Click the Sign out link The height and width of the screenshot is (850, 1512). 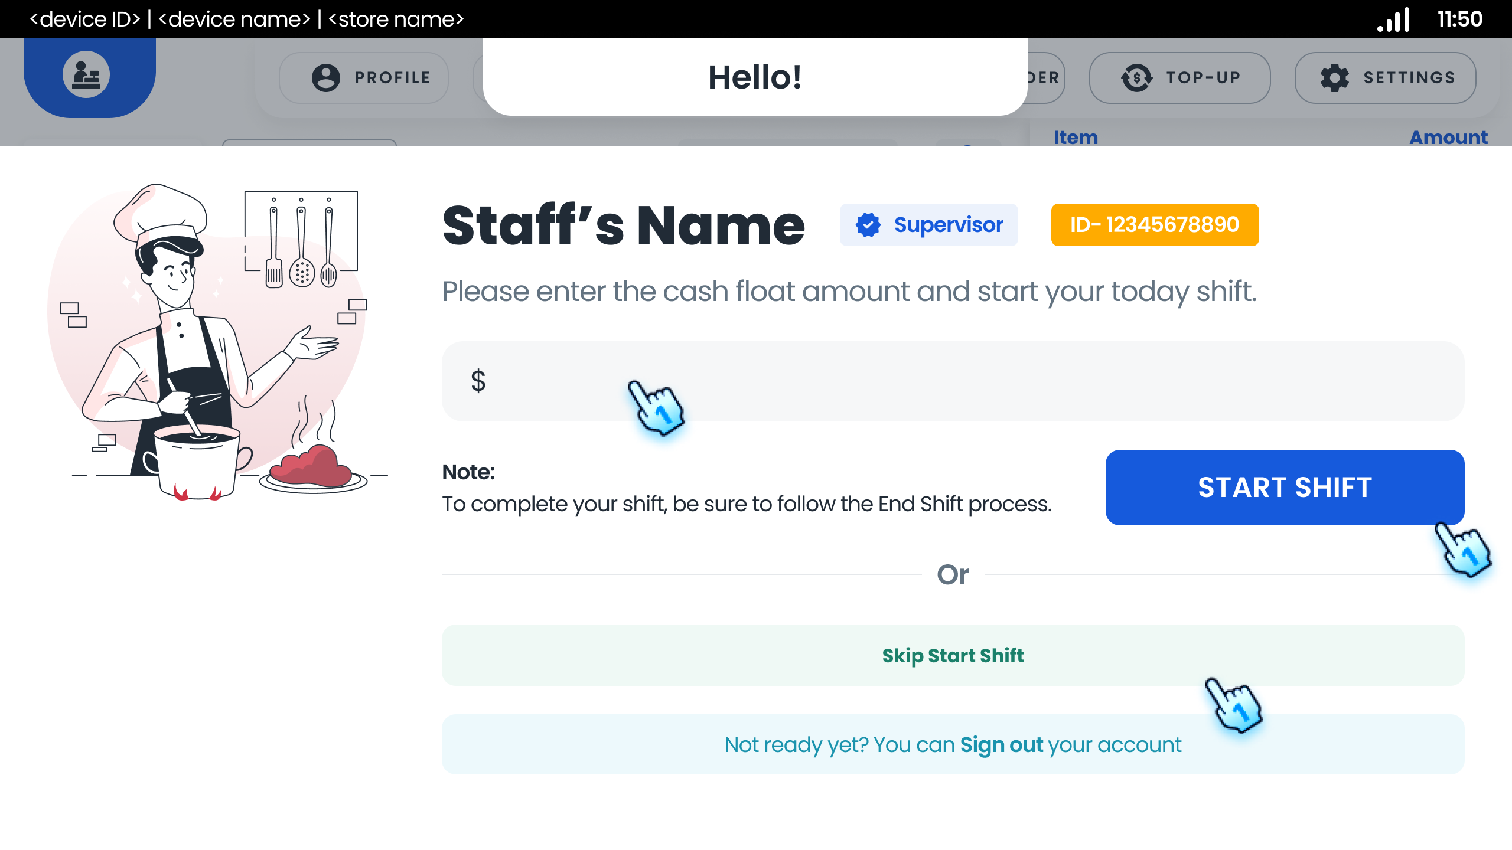click(x=1001, y=744)
